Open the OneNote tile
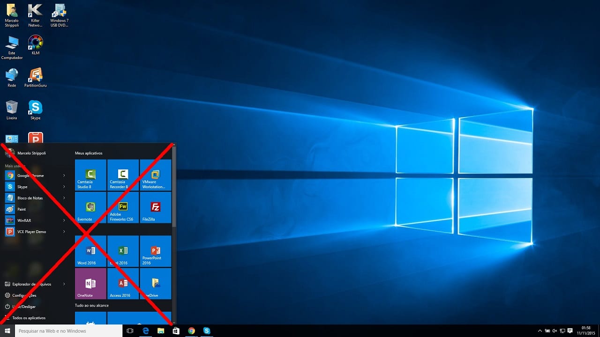 coord(90,284)
